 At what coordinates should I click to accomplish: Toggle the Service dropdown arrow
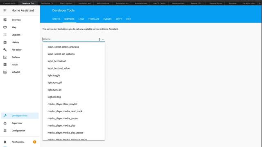103,40
